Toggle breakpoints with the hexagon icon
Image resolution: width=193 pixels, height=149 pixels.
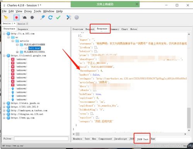[32, 17]
